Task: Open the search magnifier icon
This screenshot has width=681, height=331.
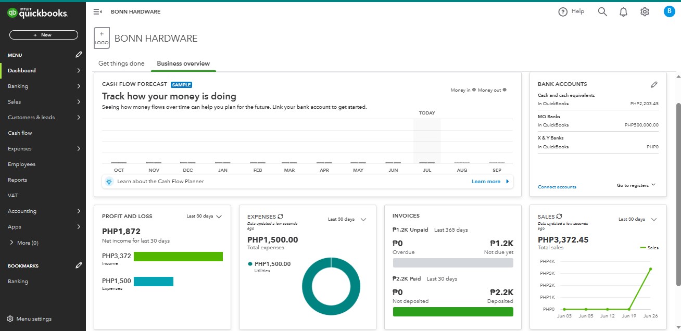Action: click(x=602, y=11)
